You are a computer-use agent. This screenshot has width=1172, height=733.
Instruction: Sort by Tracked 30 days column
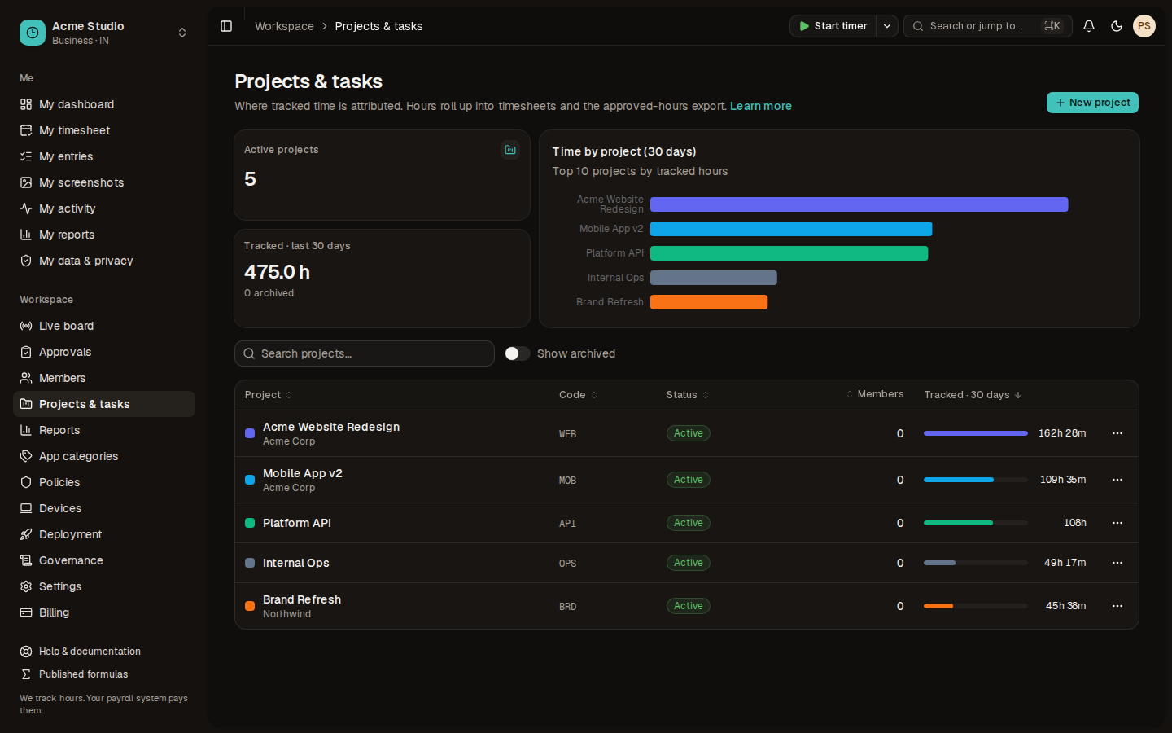coord(973,395)
